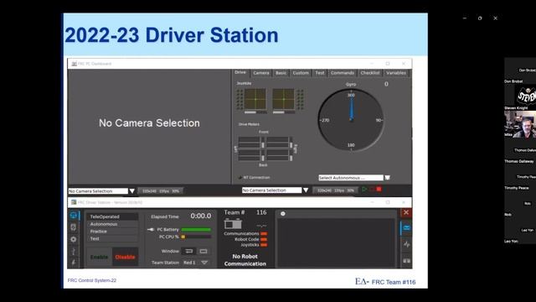This screenshot has height=302, width=536.
Task: Open the Diagnostics tab icon in Driver Station
Action: (74, 227)
